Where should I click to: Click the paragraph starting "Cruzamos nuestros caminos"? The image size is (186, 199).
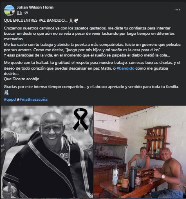pyautogui.click(x=89, y=34)
